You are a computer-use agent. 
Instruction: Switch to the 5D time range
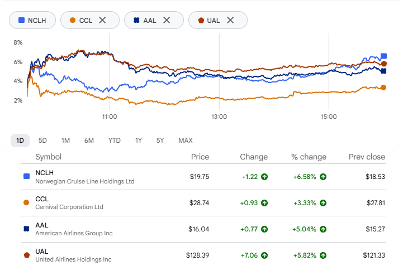42,141
